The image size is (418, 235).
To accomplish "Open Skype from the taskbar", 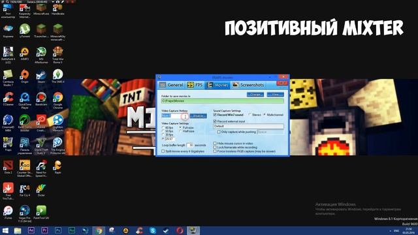I will [153, 230].
